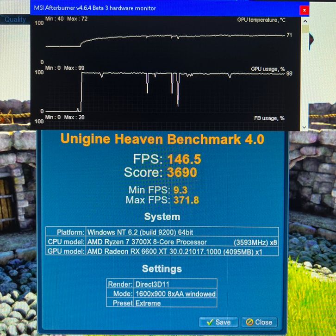
Task: Click the Close button in benchmark results
Action: 259,322
